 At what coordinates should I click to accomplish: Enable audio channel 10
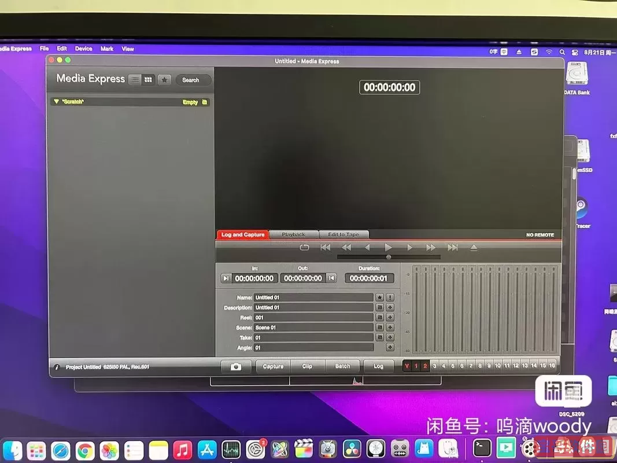pyautogui.click(x=498, y=366)
